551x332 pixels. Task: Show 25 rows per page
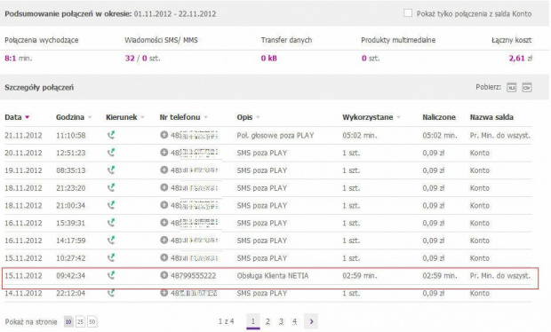click(x=80, y=321)
